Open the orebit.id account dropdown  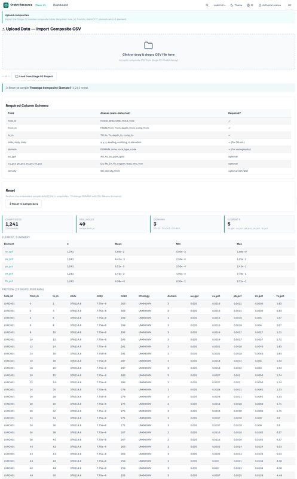pos(219,5)
